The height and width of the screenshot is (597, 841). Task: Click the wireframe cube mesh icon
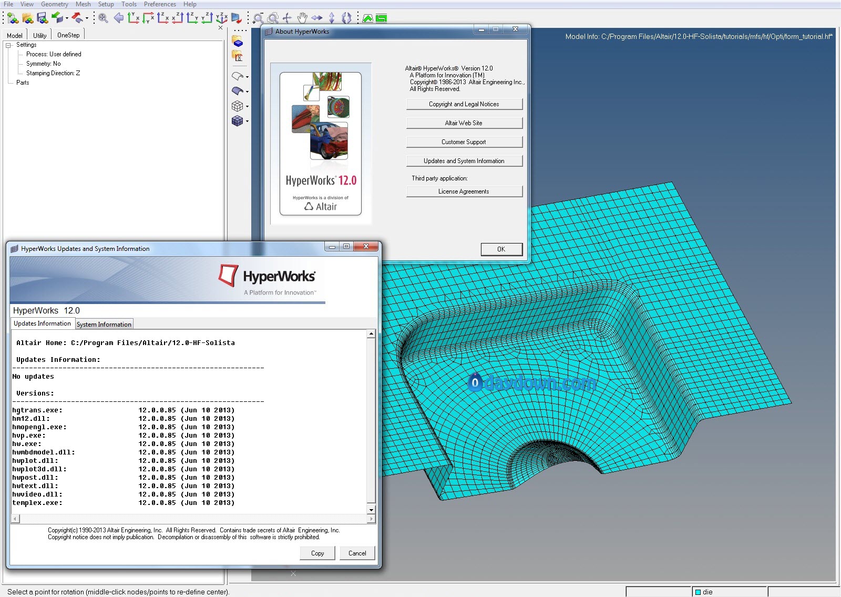pos(238,106)
